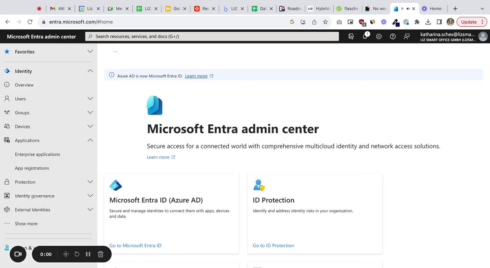Viewport: 490px width, 268px height.
Task: Click the Favorites star icon
Action: 7,52
